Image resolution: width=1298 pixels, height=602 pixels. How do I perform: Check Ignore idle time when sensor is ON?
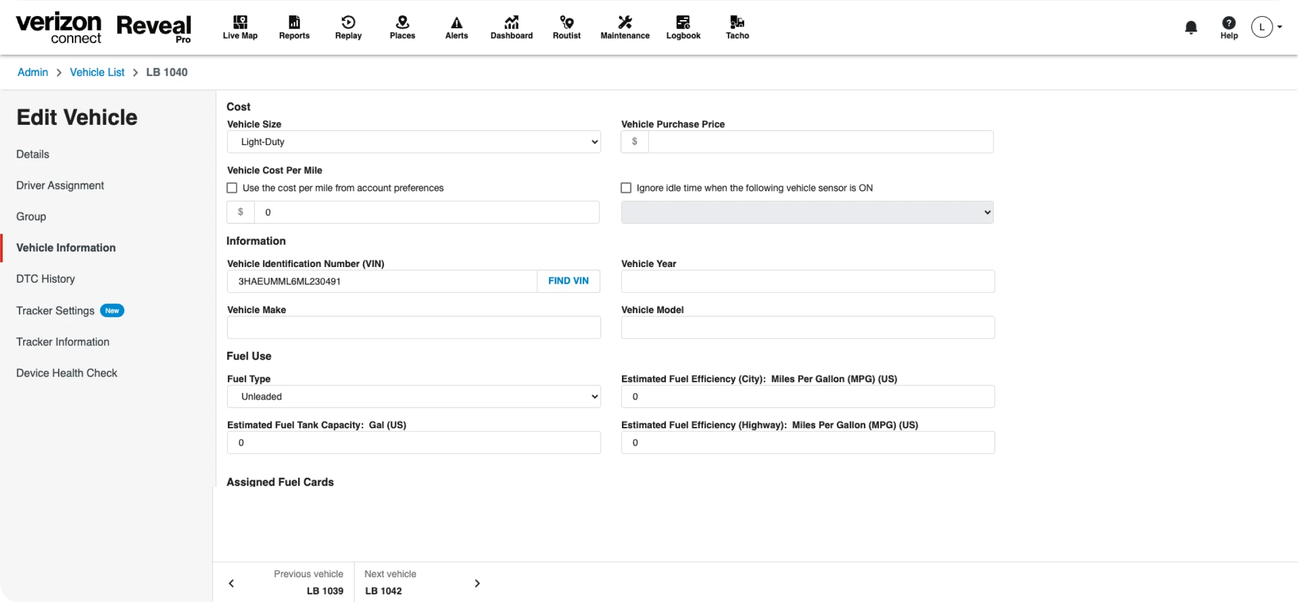pos(626,188)
